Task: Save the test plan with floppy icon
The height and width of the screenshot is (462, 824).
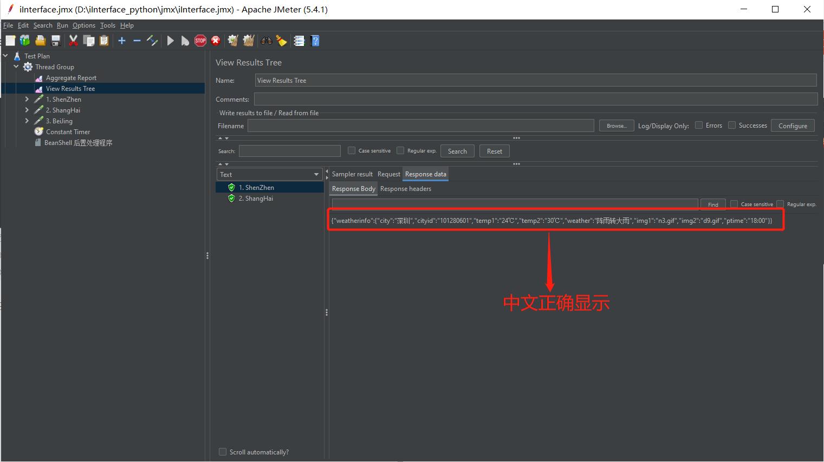Action: tap(55, 41)
